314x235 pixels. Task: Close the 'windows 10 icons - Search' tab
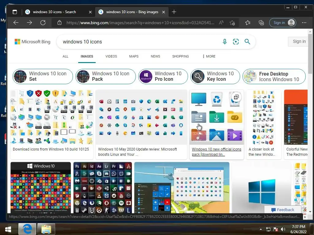[x=90, y=12]
